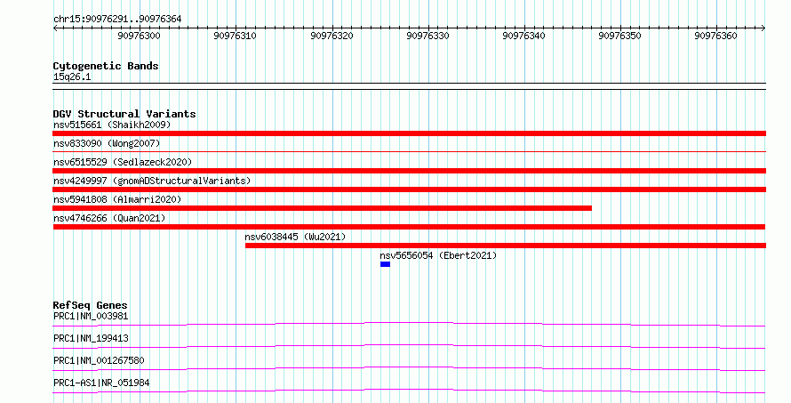Open nsv4249997 (gnomADStructuralVariants) label
Viewport: 791px width, 403px height.
pyautogui.click(x=152, y=181)
